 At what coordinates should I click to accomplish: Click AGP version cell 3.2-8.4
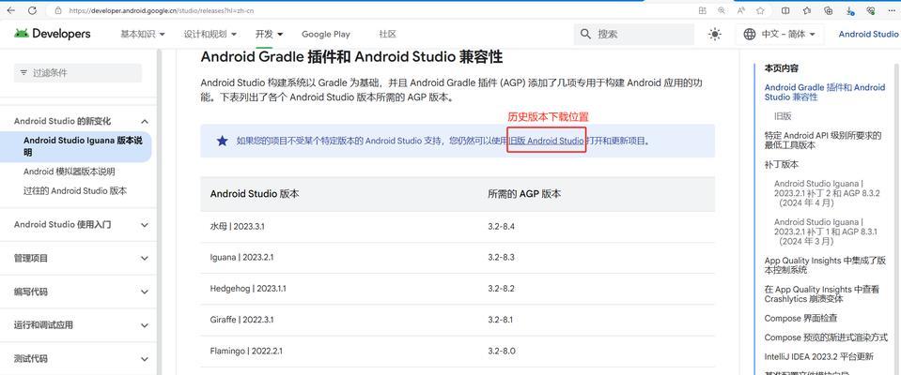tap(501, 227)
